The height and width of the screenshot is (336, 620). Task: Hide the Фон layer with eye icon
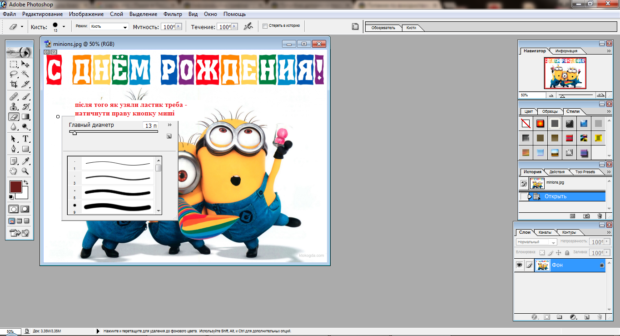[519, 265]
